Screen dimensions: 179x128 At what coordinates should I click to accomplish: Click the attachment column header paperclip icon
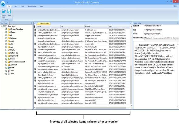click(35, 27)
